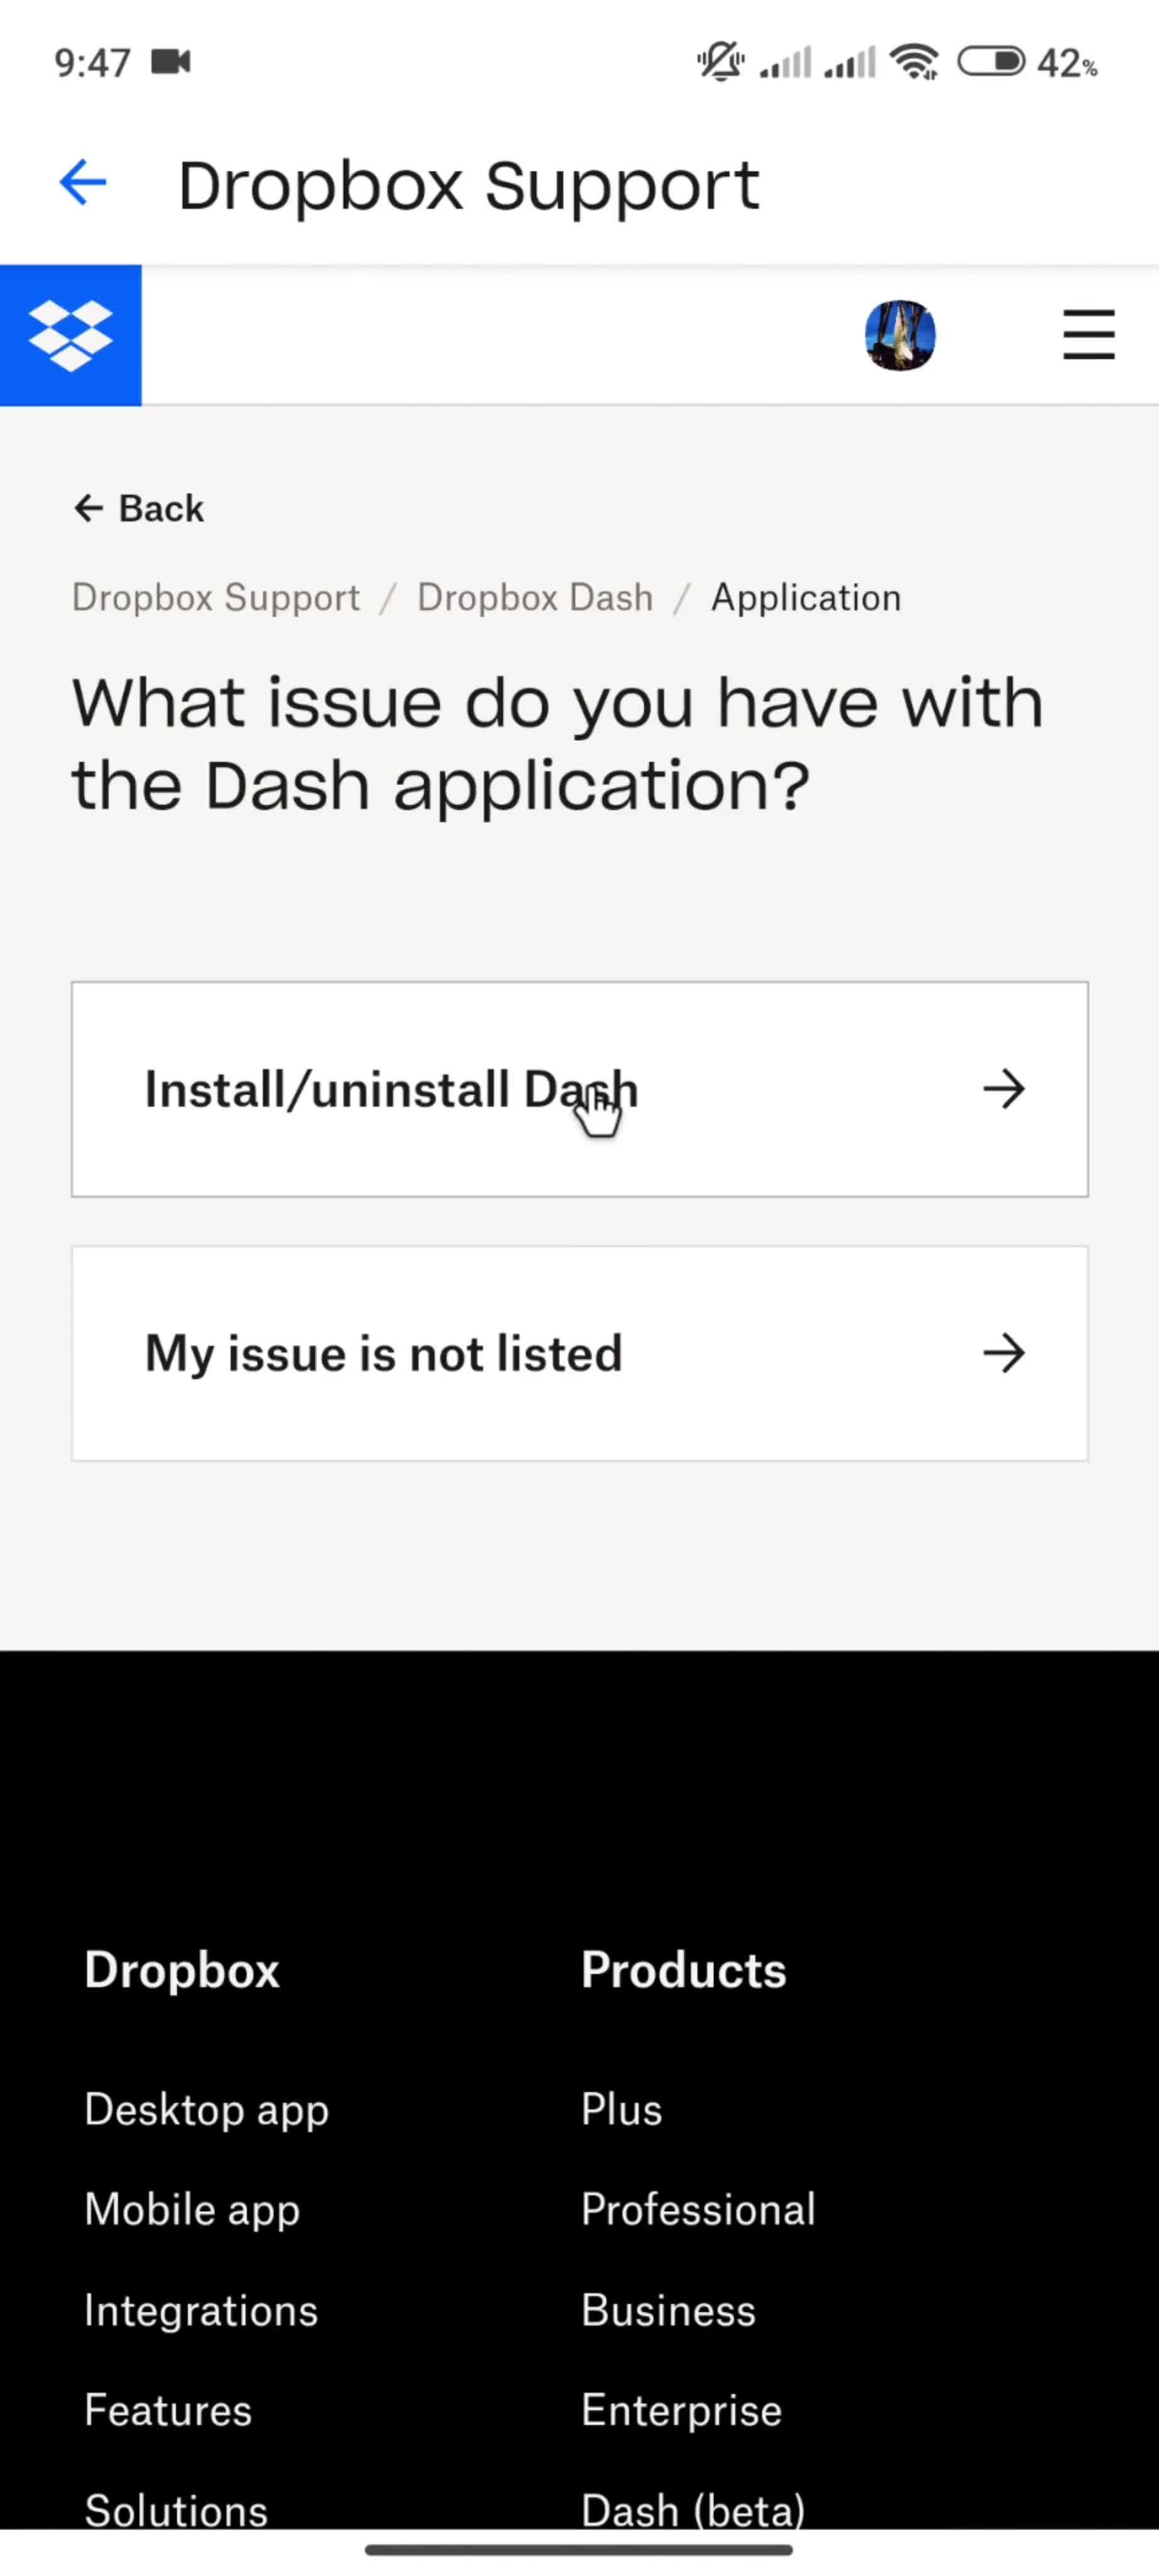Select Install/uninstall Dash option

click(x=579, y=1089)
